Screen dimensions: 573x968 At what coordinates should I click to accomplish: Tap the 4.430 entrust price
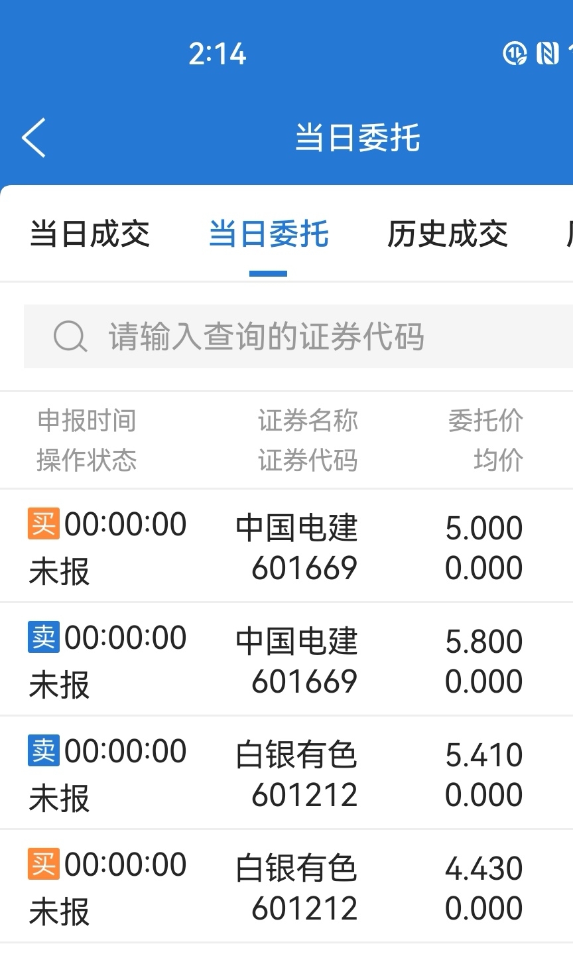tap(484, 868)
